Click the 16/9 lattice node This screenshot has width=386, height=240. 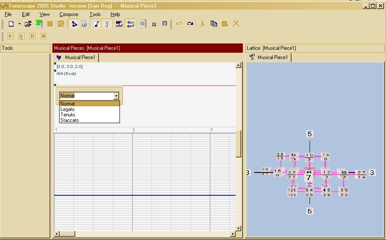[277, 173]
